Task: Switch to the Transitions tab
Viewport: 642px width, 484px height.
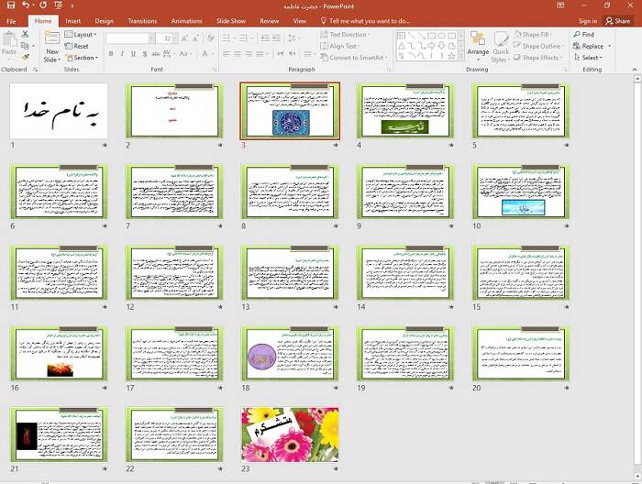Action: [142, 20]
